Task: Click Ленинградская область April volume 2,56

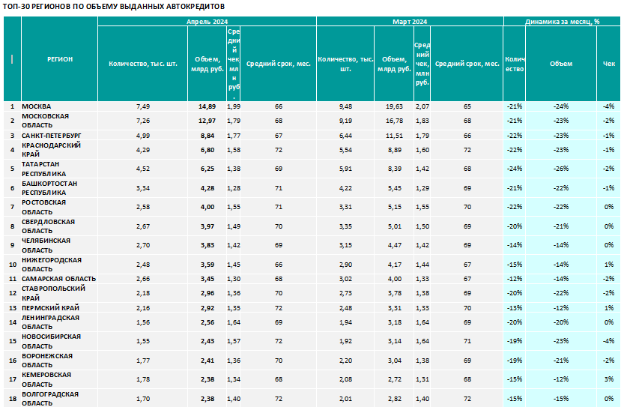Action: click(207, 322)
